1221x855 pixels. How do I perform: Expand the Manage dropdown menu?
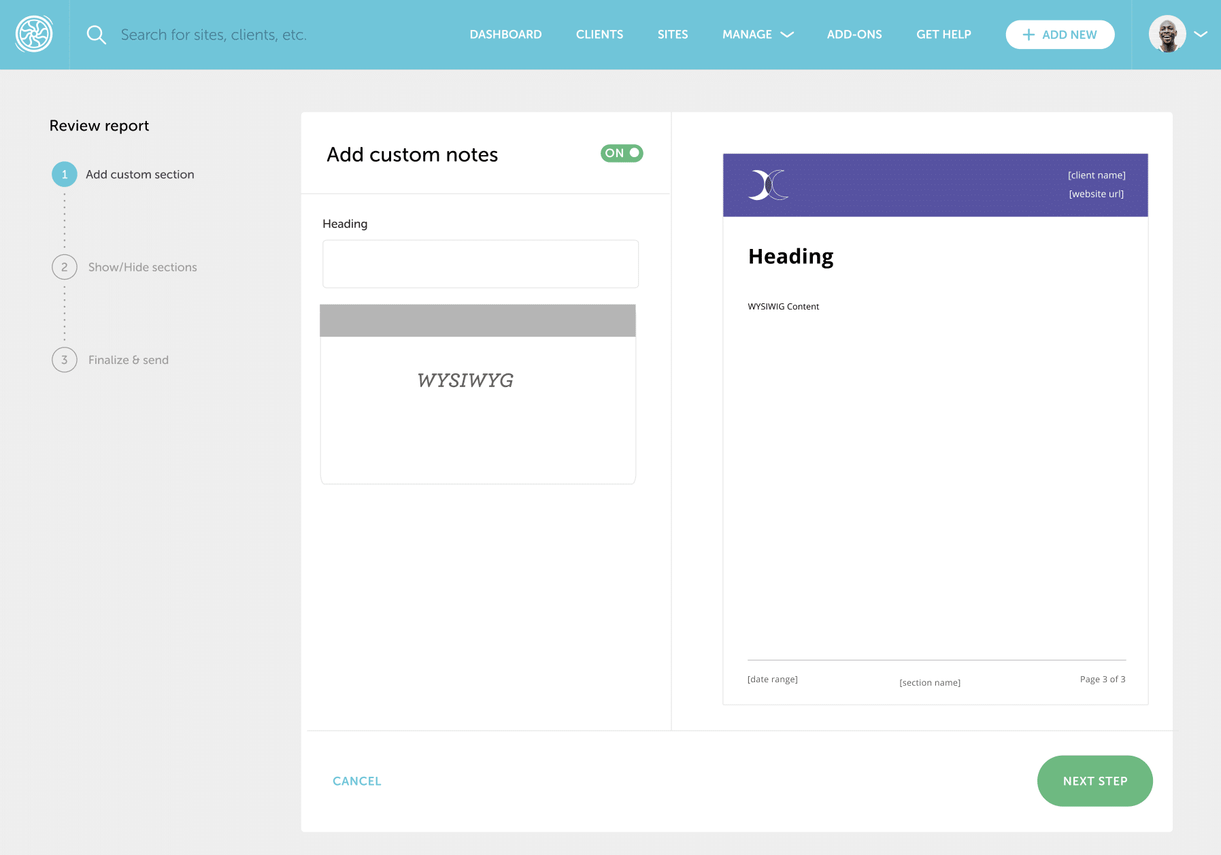(757, 35)
